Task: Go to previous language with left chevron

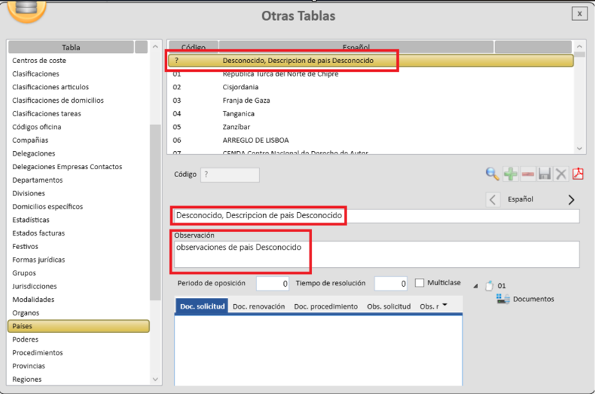Action: click(x=493, y=199)
